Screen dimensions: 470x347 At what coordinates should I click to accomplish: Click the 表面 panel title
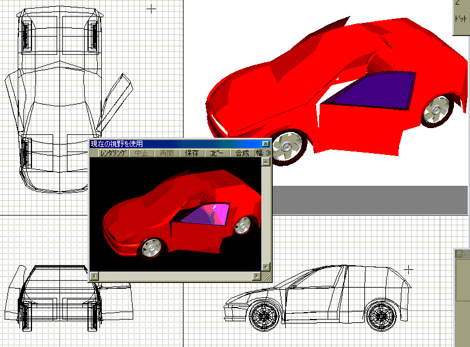pyautogui.click(x=462, y=254)
